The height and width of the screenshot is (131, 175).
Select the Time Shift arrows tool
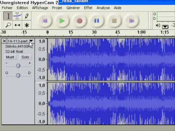[x=17, y=25]
